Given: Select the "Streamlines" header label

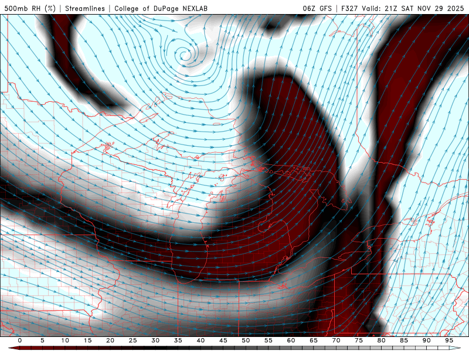Looking at the screenshot, I should (85, 8).
